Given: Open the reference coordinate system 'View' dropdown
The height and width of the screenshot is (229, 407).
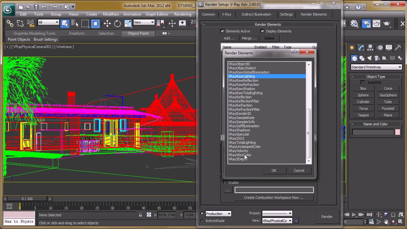Looking at the screenshot, I should (x=144, y=22).
